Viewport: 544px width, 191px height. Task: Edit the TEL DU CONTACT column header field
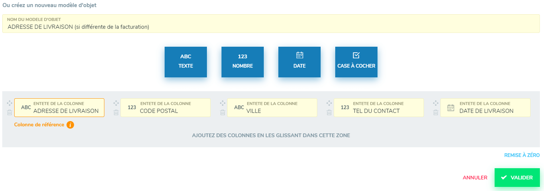379,108
